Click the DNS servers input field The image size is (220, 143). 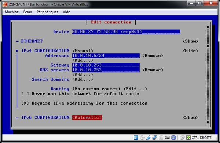coord(106,70)
